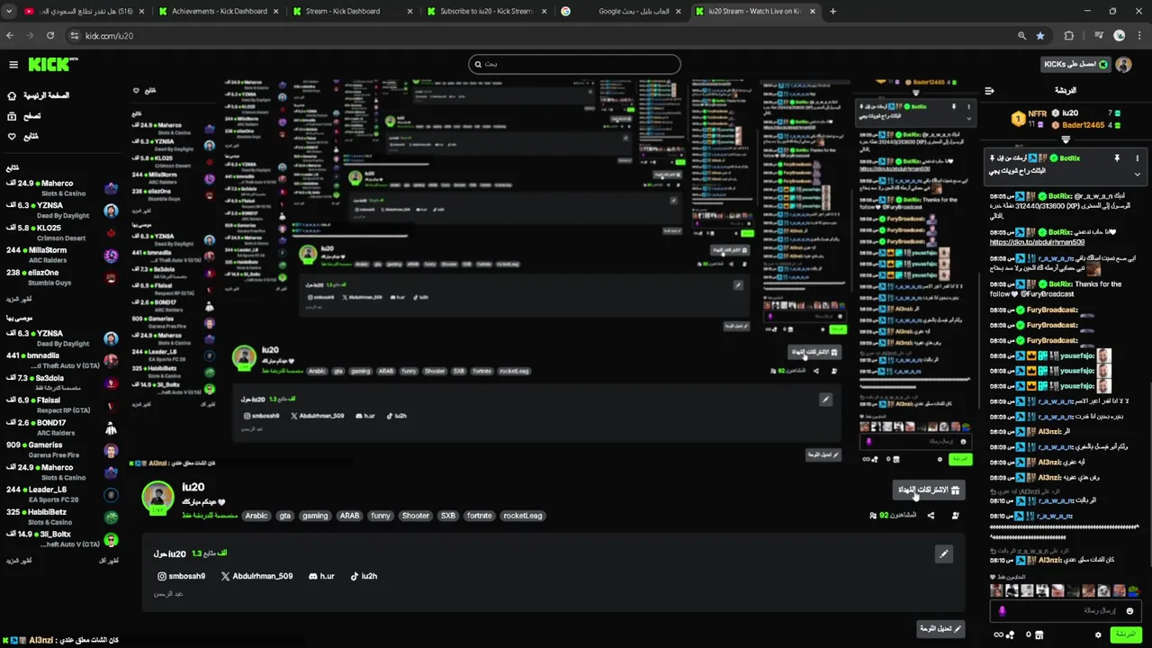Click the share icon below the stream
Viewport: 1152px width, 648px height.
tap(931, 516)
